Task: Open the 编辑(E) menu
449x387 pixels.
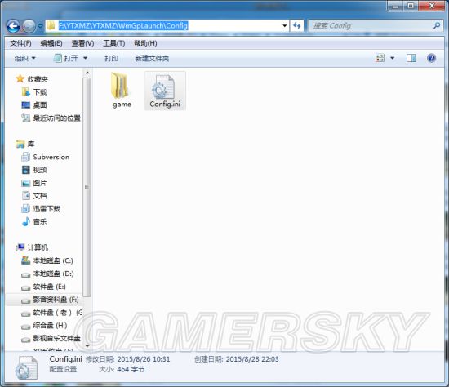Action: pyautogui.click(x=51, y=43)
